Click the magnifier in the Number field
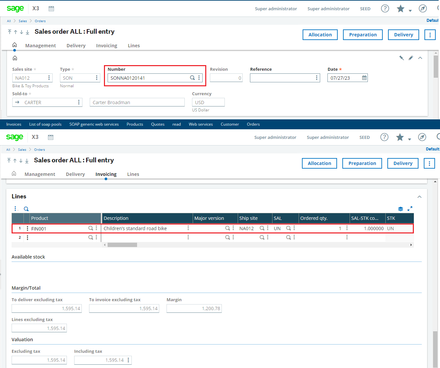The width and height of the screenshot is (440, 368). coord(192,78)
